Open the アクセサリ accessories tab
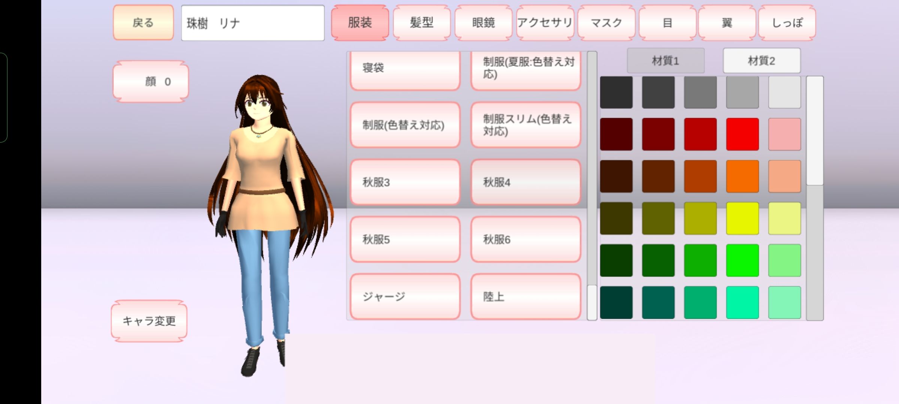 [x=545, y=23]
